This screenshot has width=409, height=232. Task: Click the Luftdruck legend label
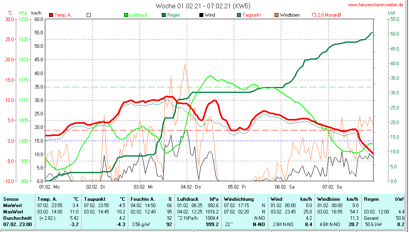tap(139, 15)
